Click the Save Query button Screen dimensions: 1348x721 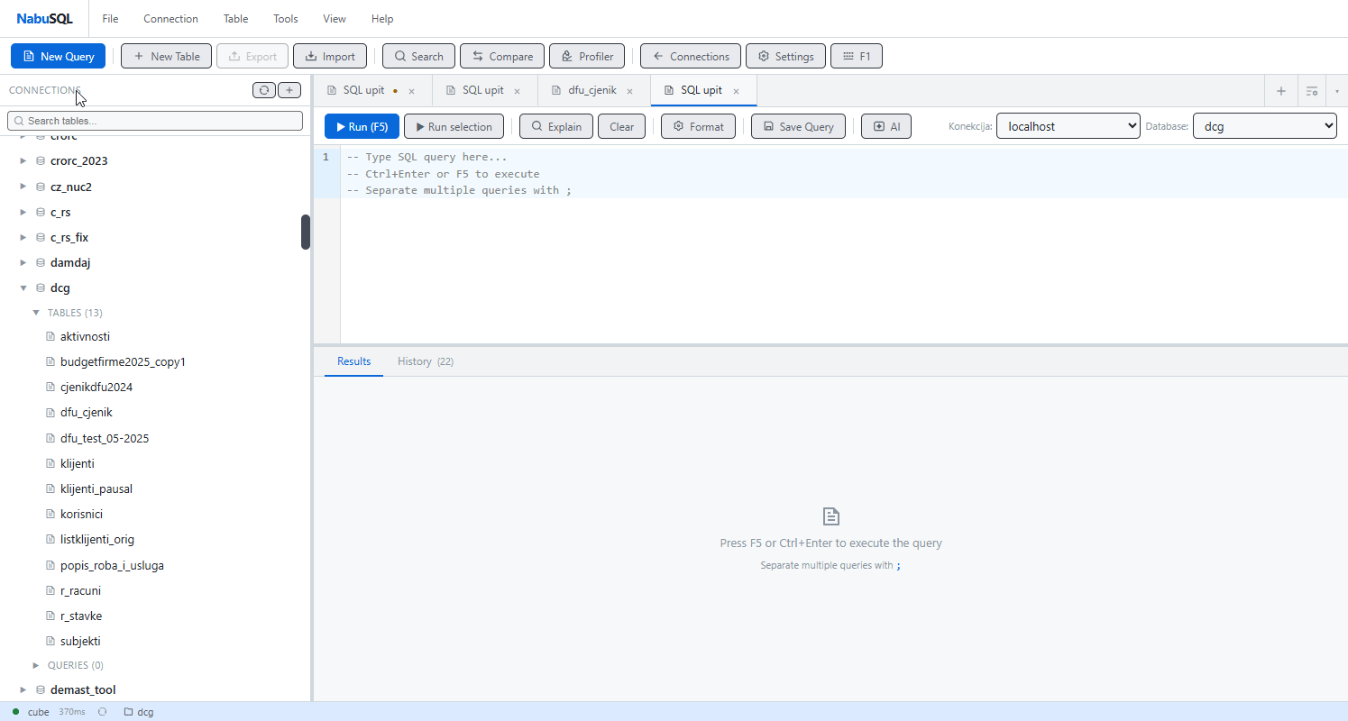pyautogui.click(x=798, y=126)
